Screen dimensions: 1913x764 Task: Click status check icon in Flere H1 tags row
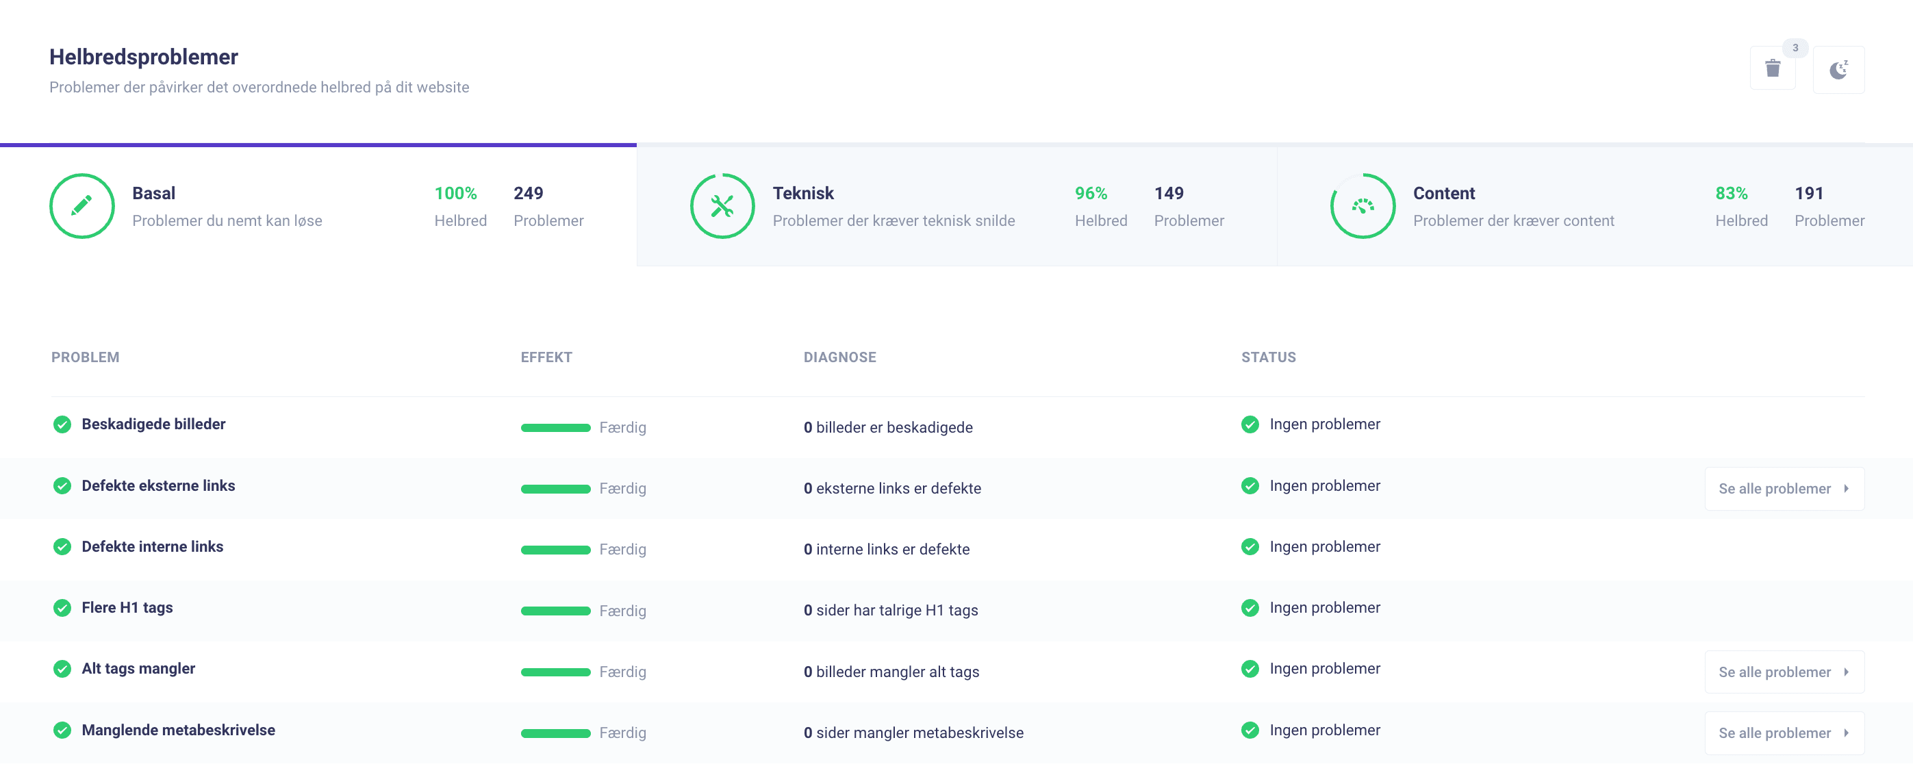[x=1250, y=607]
